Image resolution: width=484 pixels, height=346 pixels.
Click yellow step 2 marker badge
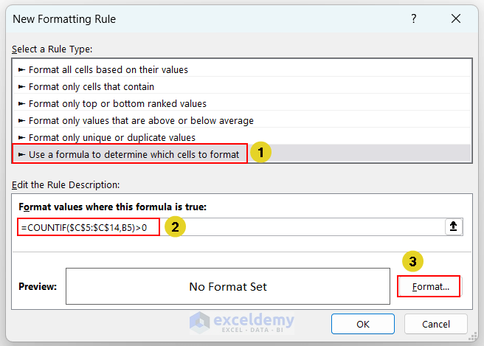coord(174,227)
